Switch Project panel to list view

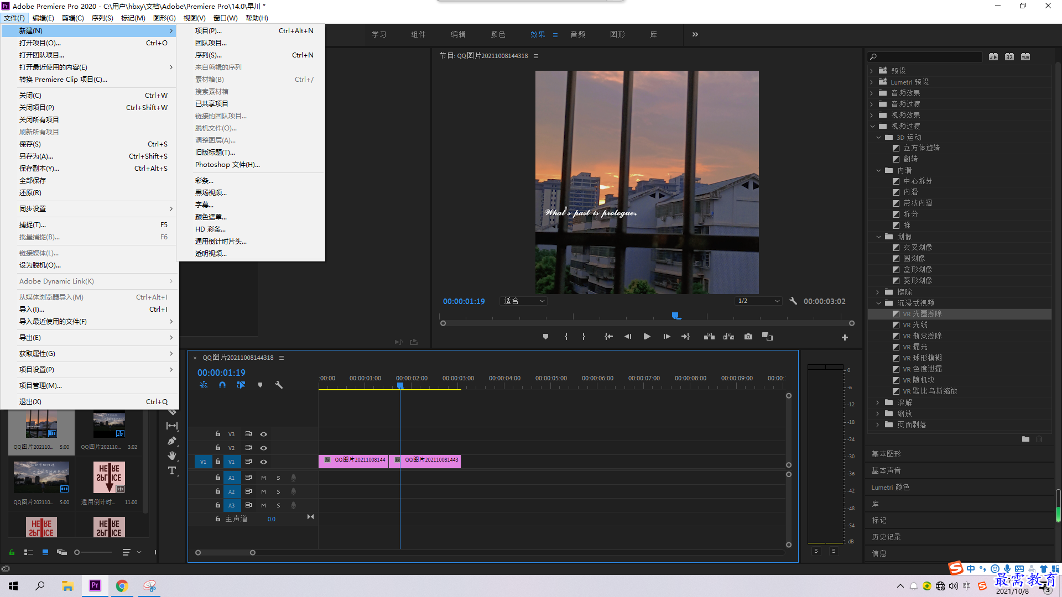(29, 552)
